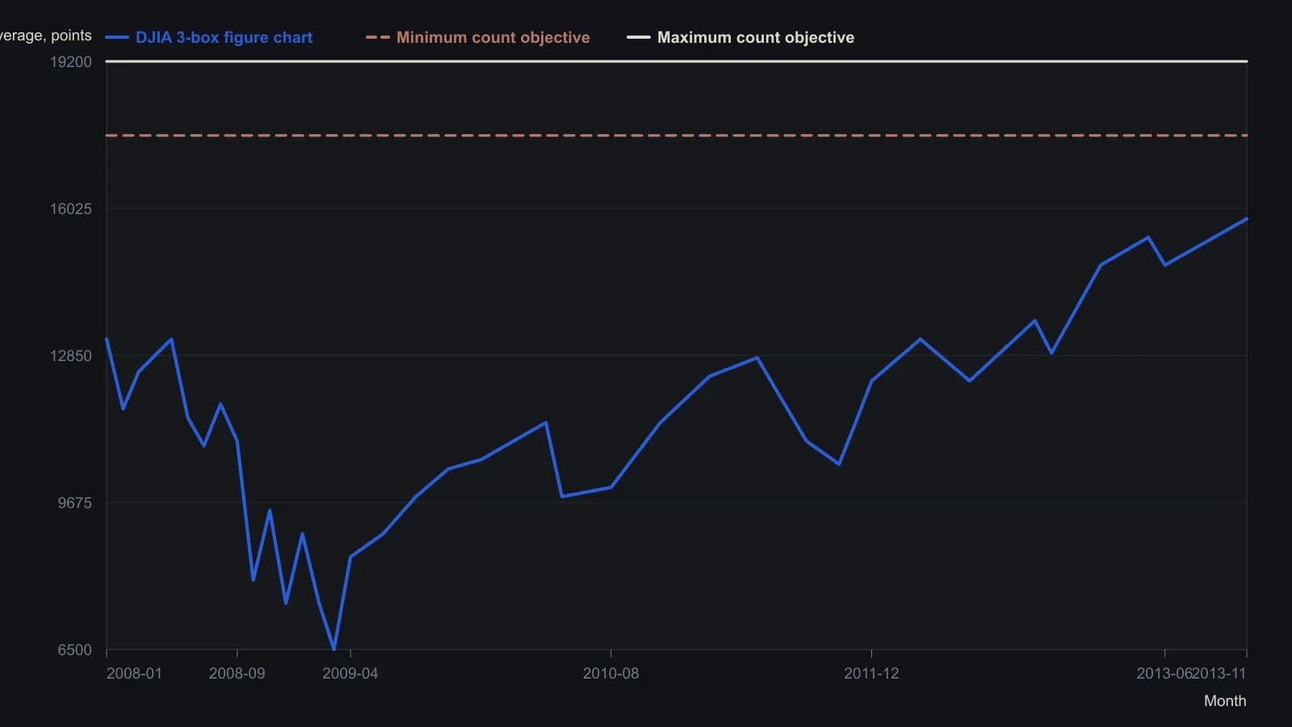Click the Month axis title

point(1225,701)
